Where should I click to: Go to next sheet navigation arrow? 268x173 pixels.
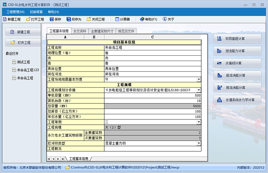tap(58, 159)
